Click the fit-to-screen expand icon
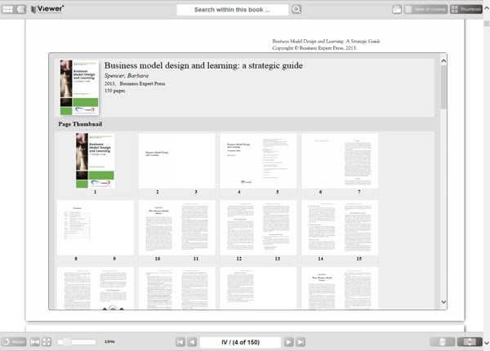The height and width of the screenshot is (351, 490). coord(47,342)
